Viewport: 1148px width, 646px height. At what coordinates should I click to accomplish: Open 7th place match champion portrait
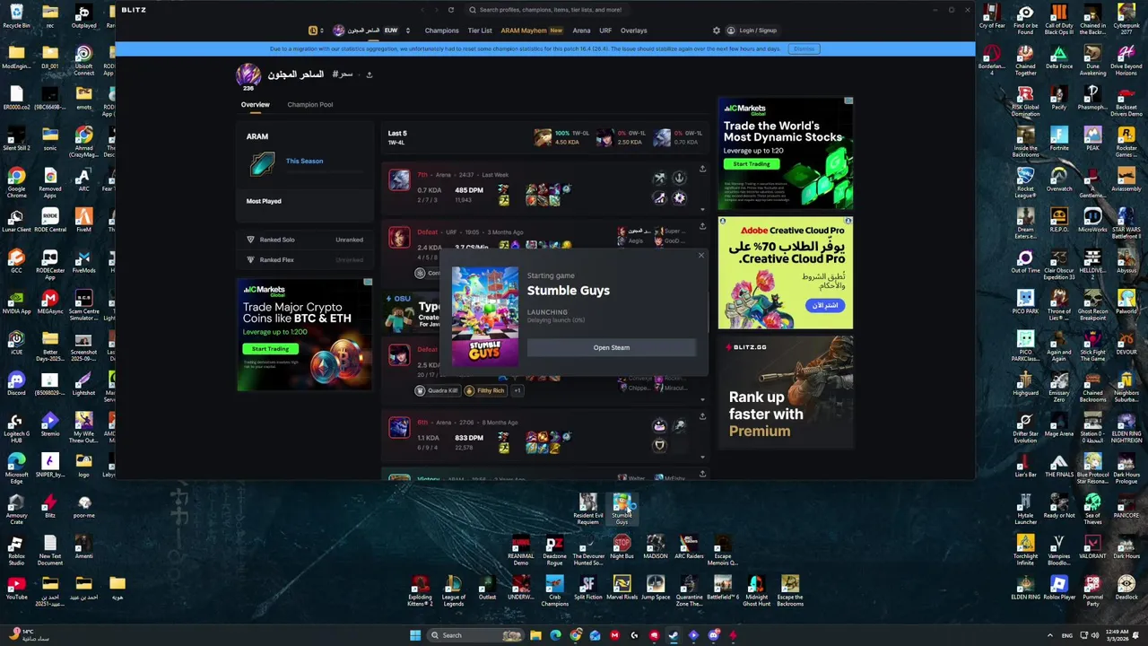point(399,180)
